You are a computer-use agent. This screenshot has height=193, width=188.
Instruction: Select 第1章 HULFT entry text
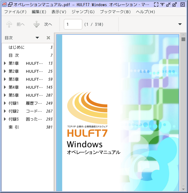(26, 63)
